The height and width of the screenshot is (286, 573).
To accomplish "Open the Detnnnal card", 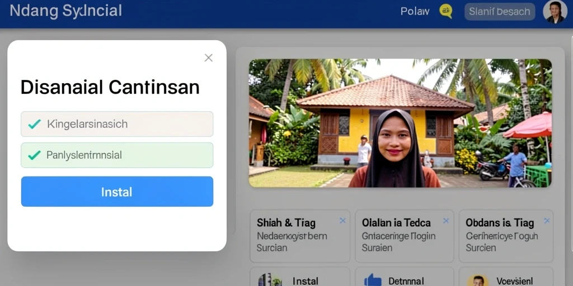I will 404,277.
